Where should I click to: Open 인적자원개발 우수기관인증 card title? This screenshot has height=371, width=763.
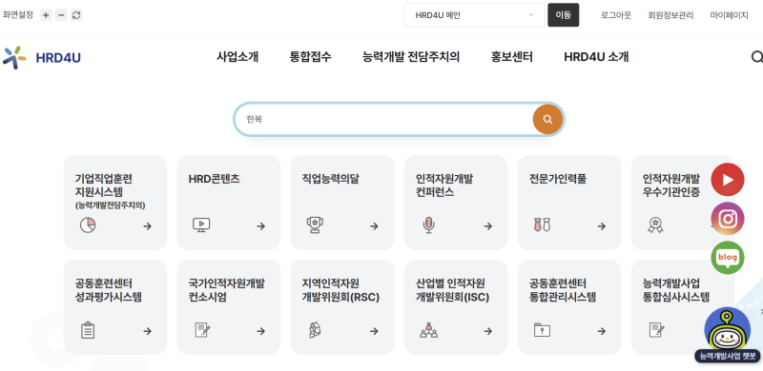pos(671,185)
